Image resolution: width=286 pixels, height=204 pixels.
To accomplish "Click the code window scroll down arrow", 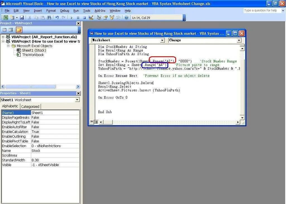I will [242, 118].
